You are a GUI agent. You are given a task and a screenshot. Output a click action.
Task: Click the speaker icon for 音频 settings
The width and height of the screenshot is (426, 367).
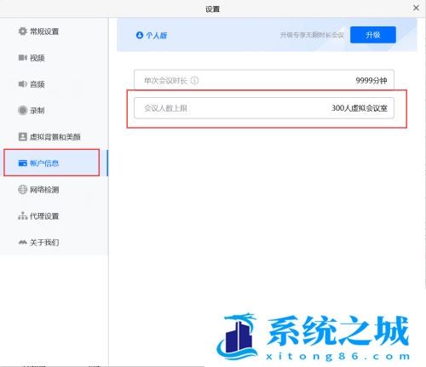22,84
